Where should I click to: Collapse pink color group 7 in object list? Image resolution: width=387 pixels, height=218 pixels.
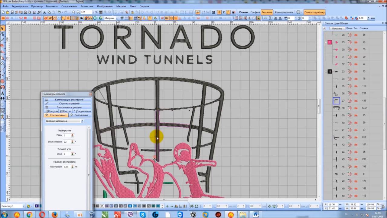pos(326,42)
